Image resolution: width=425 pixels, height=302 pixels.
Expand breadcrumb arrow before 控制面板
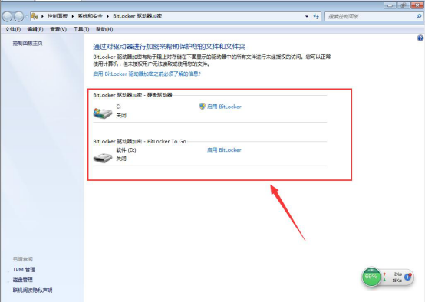(x=42, y=16)
